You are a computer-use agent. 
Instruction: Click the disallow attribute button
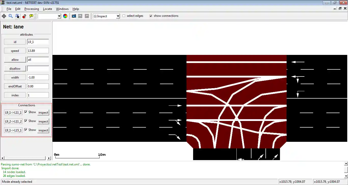[15, 69]
